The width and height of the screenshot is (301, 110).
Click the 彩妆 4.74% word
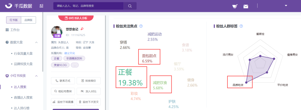(136, 96)
